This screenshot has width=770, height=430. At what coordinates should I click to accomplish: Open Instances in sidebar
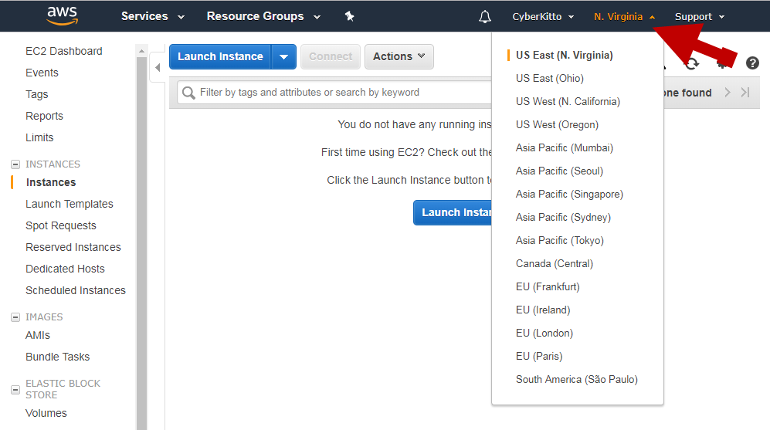[x=51, y=182]
